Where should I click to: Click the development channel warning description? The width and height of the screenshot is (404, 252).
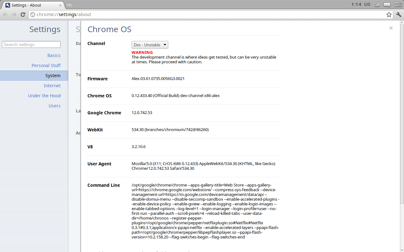click(x=204, y=60)
